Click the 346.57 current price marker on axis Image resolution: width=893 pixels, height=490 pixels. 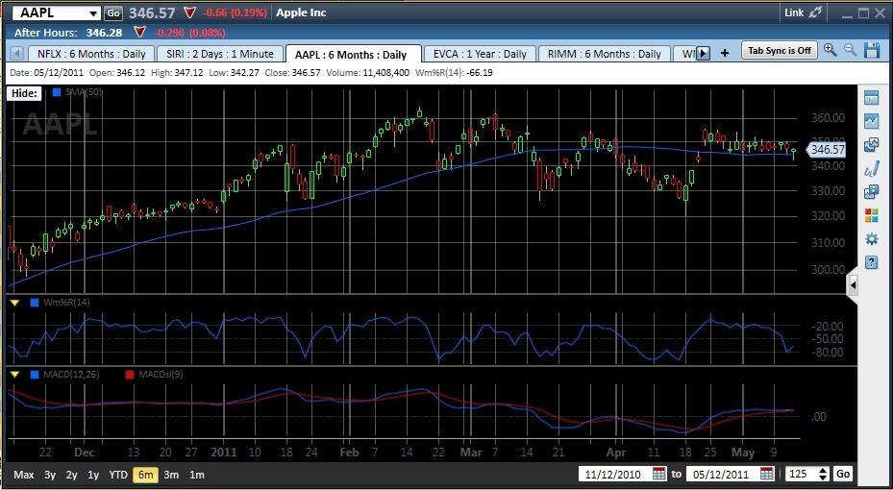[x=827, y=150]
